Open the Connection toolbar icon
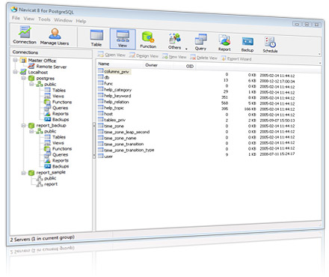The image size is (329, 277). (25, 35)
